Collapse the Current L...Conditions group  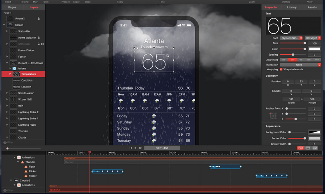coord(7,63)
